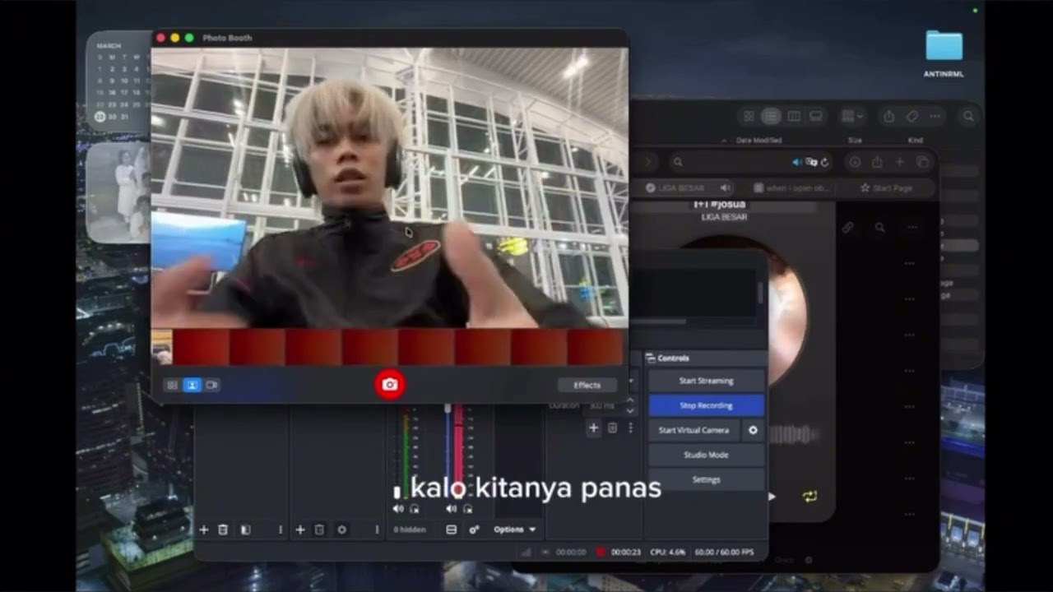Image resolution: width=1053 pixels, height=592 pixels.
Task: Sort Finder list by Date Modified column
Action: click(x=758, y=141)
